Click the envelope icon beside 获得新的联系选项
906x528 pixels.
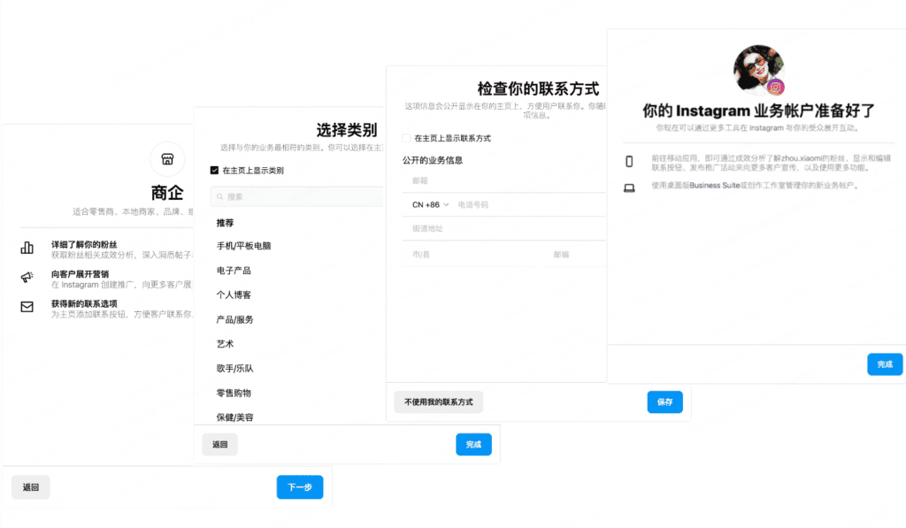point(27,307)
